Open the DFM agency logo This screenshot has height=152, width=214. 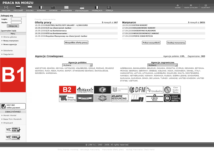(137, 90)
